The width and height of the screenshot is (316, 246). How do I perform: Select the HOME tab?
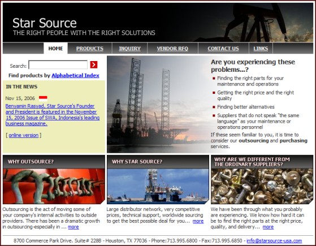click(x=55, y=49)
